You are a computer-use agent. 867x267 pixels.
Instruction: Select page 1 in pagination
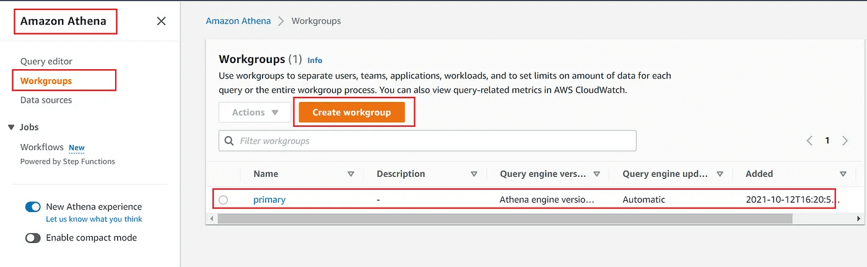[827, 141]
